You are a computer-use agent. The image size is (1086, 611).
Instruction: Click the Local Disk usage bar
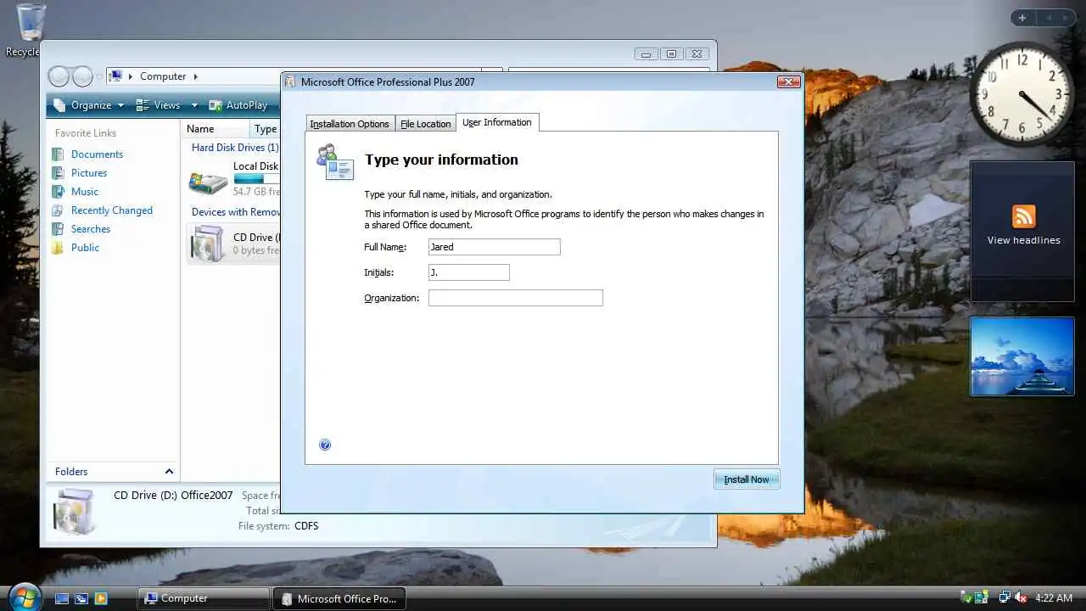tap(256, 179)
